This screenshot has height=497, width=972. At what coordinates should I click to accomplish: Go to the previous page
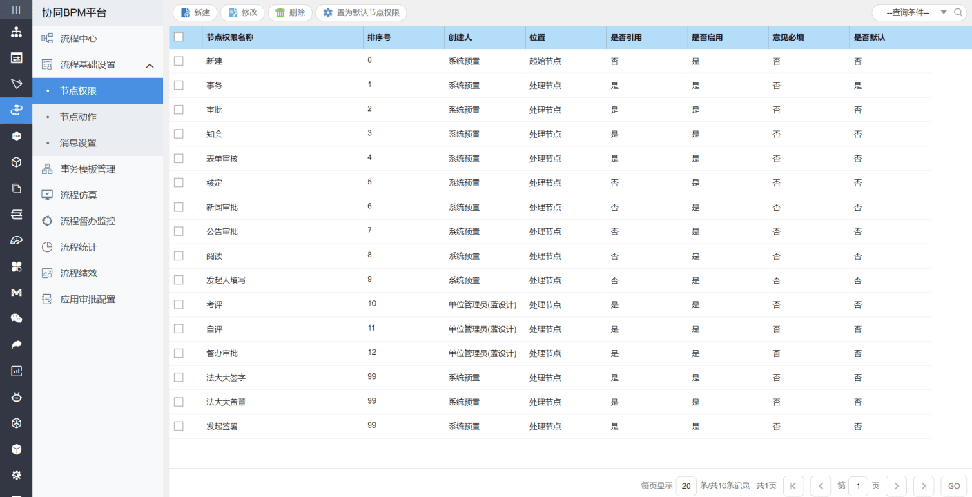coord(820,486)
